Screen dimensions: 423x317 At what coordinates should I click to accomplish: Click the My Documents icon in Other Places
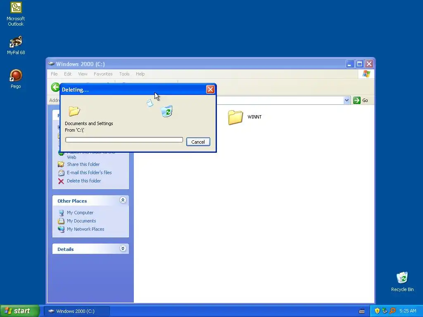pyautogui.click(x=61, y=221)
